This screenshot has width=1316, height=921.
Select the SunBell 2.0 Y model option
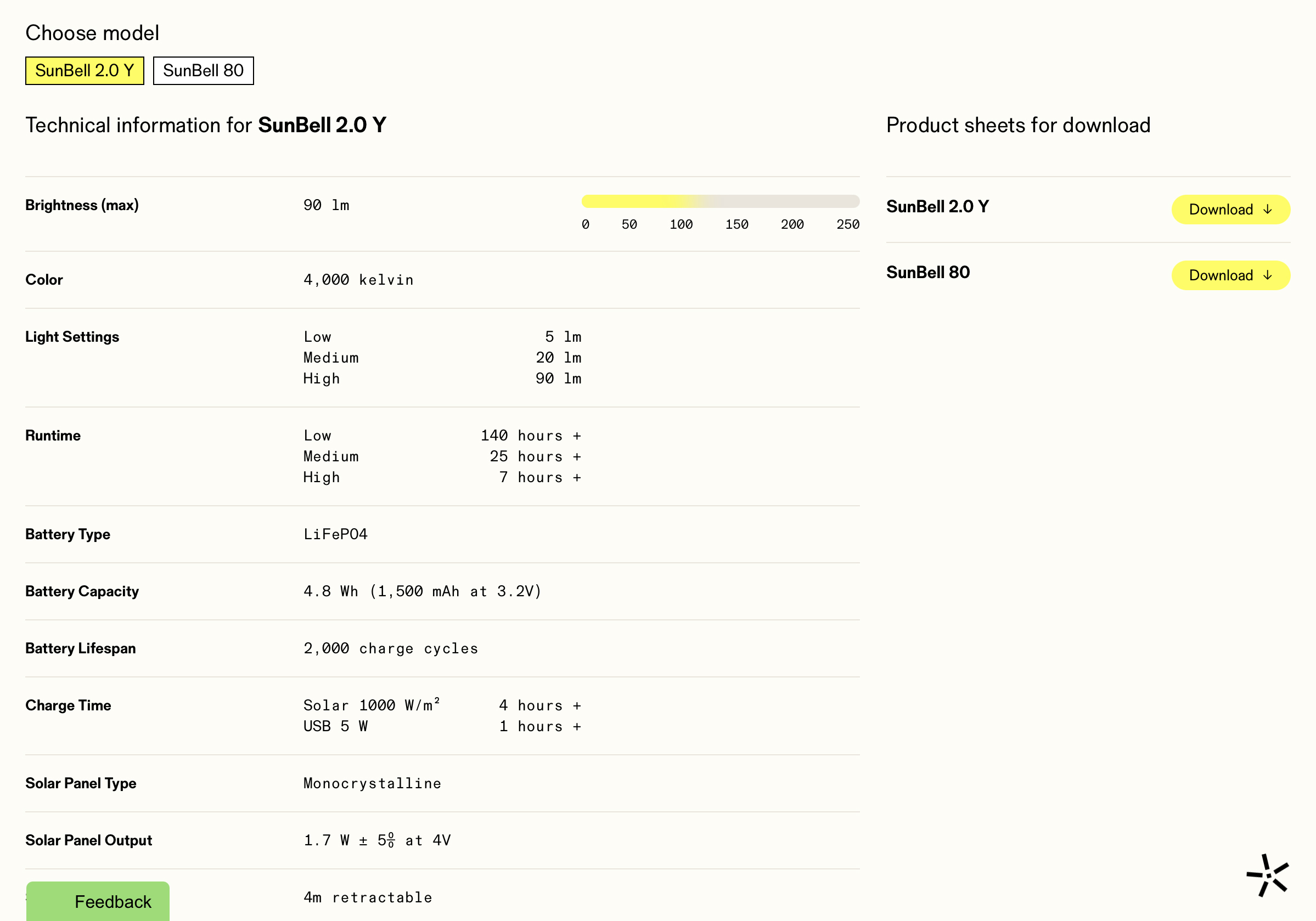click(x=85, y=70)
